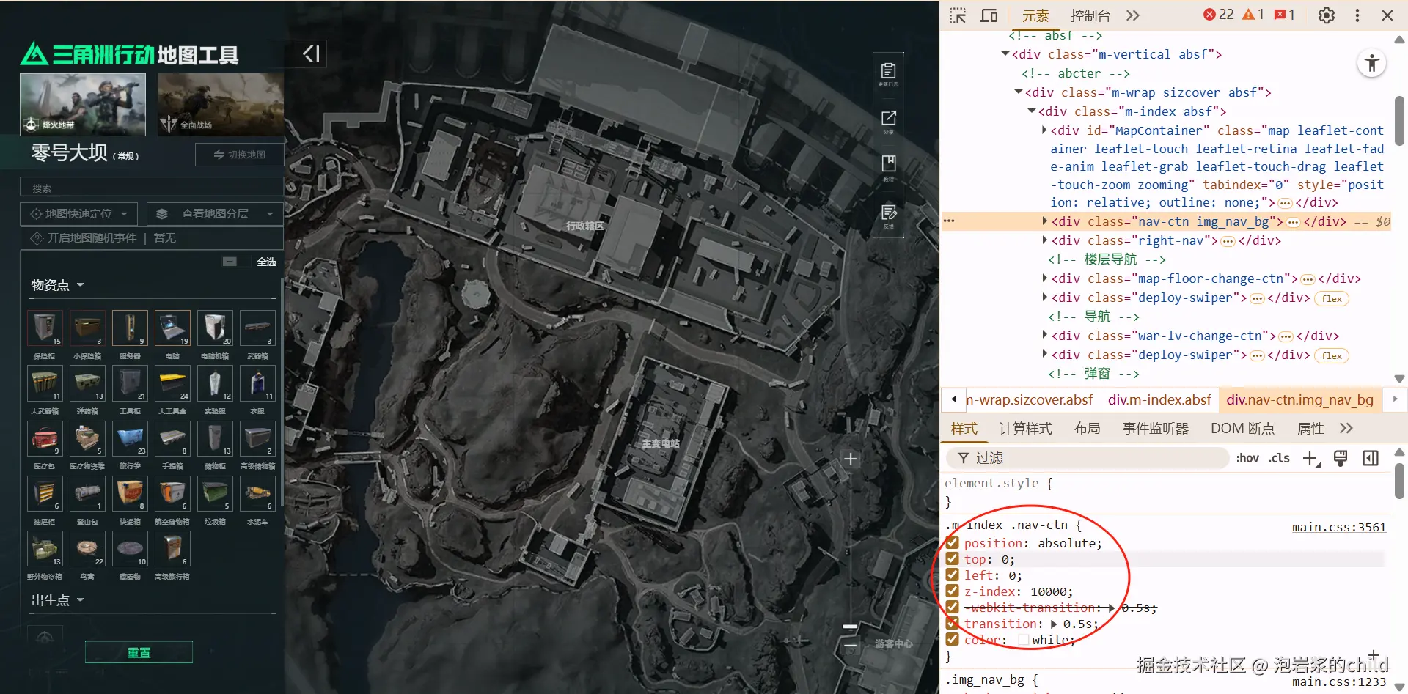The image size is (1408, 694).
Task: Select the 垃圾箱 dumpster icon
Action: (x=215, y=493)
